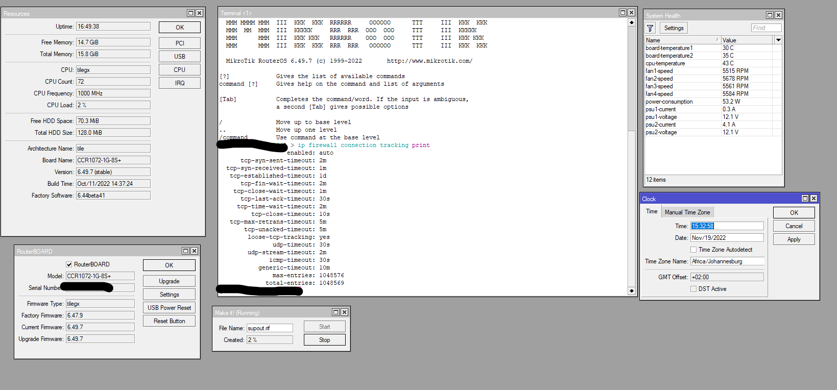The height and width of the screenshot is (390, 837).
Task: Switch to Manual Time Zone tab
Action: pyautogui.click(x=687, y=212)
